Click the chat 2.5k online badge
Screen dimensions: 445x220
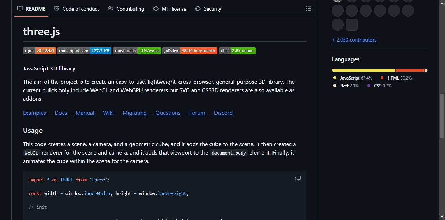coord(237,51)
